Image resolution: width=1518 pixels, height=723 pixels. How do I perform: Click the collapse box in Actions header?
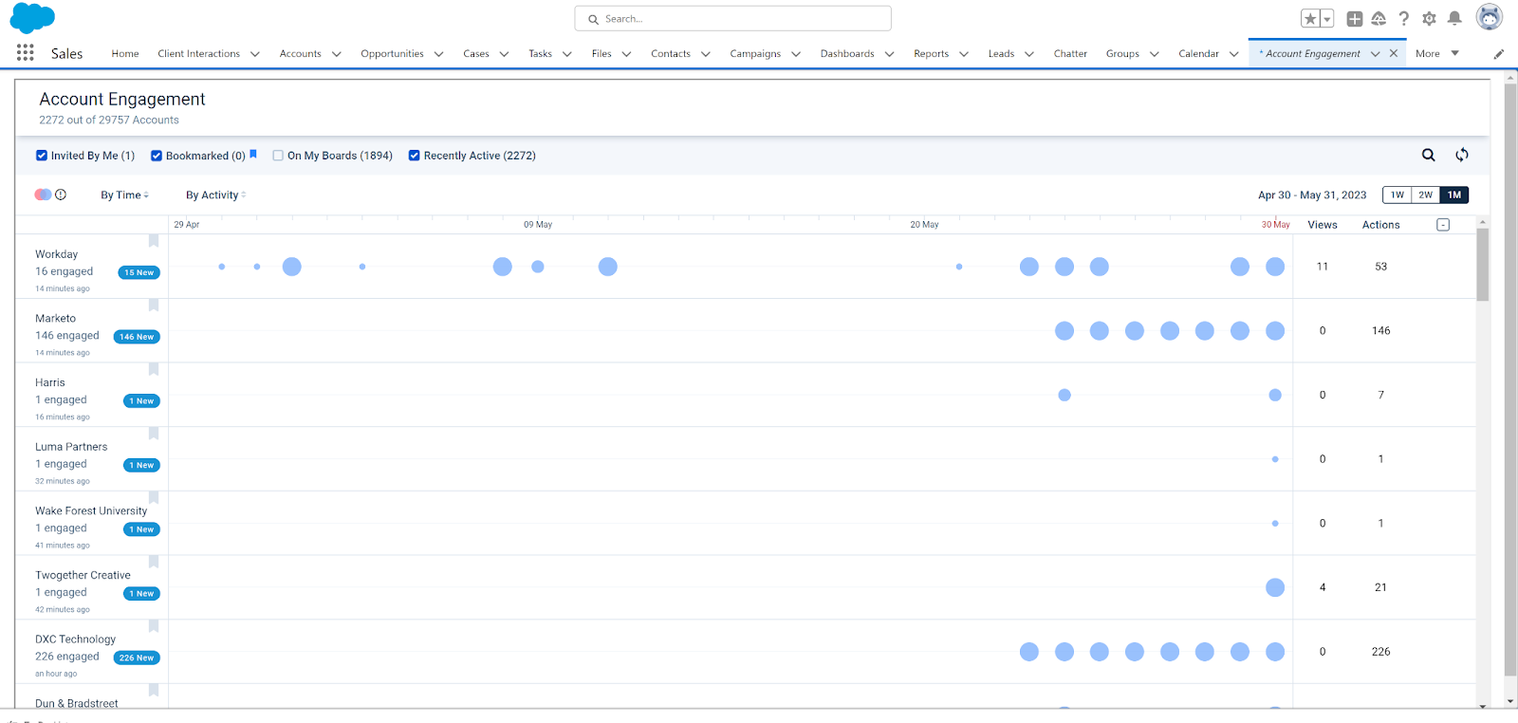point(1443,225)
